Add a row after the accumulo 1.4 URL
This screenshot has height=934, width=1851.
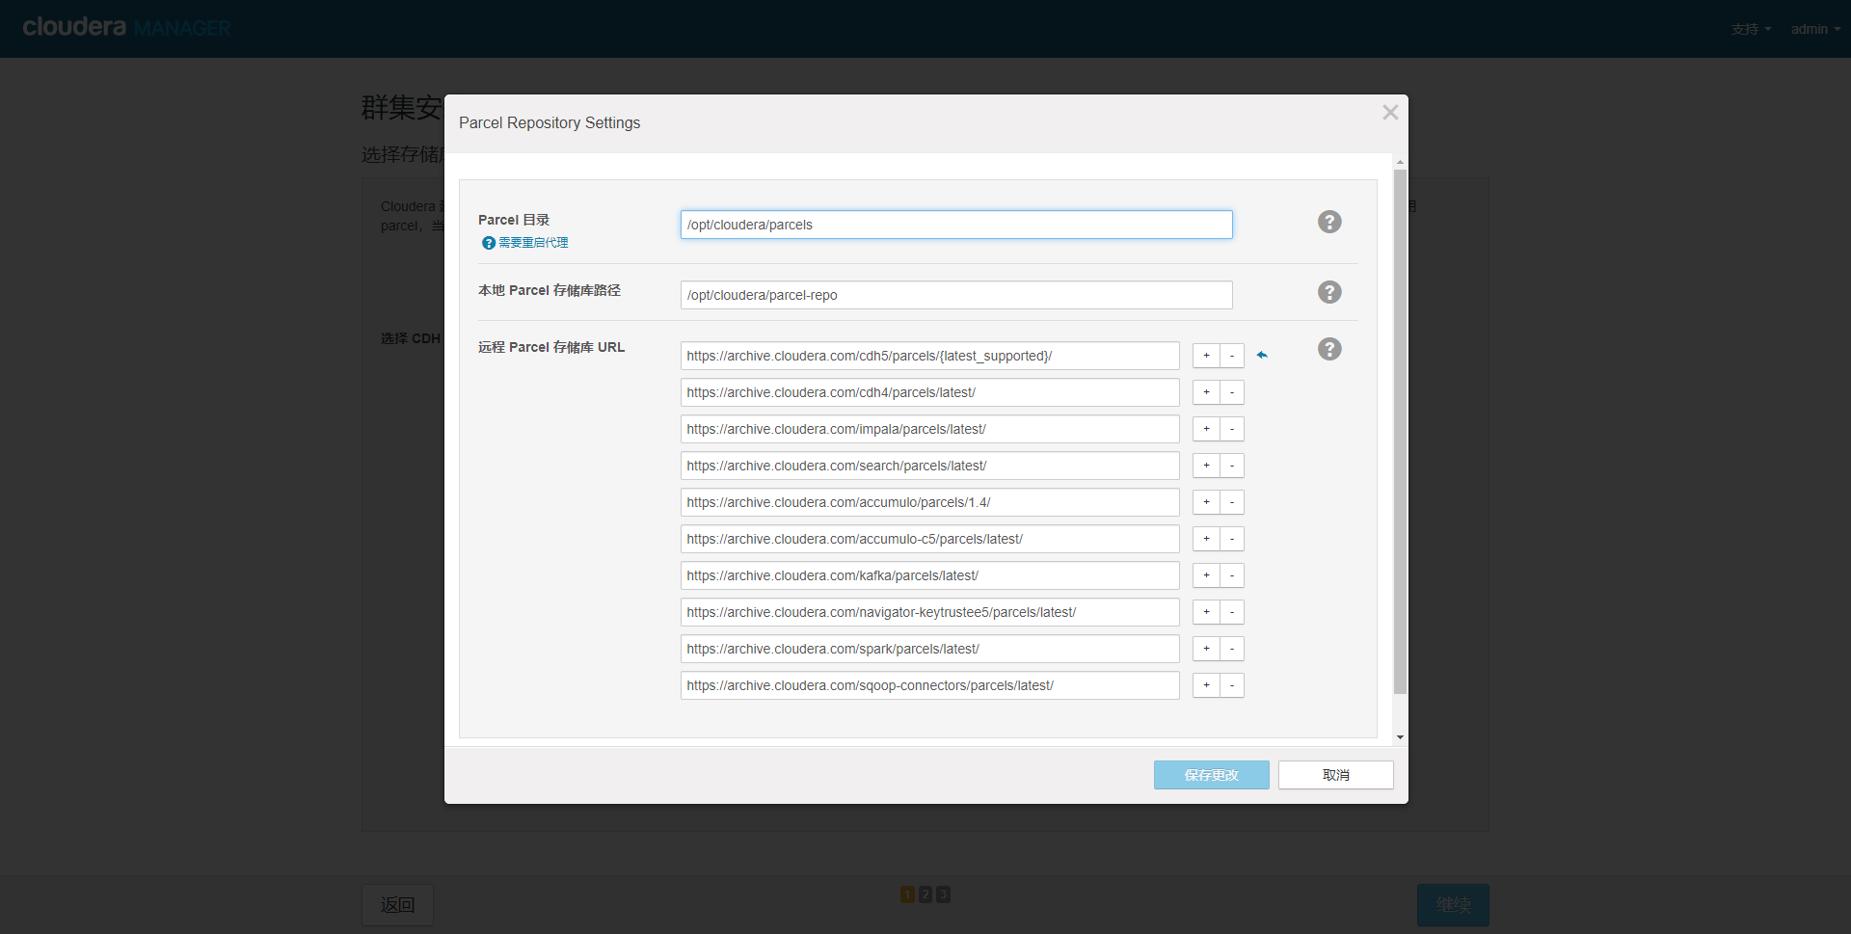(1206, 502)
